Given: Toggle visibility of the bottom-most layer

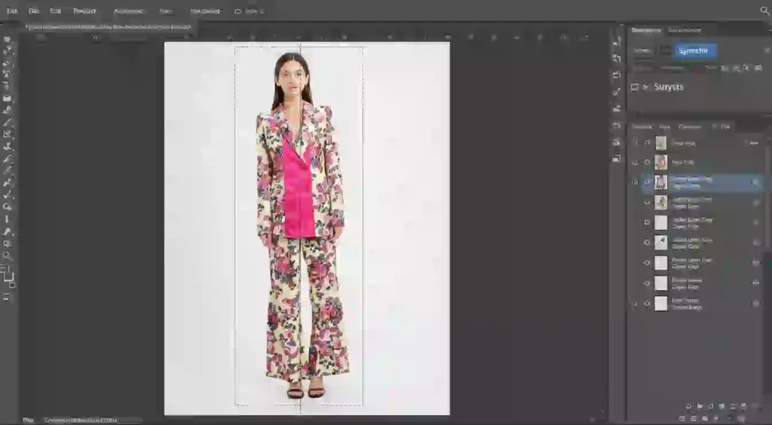Looking at the screenshot, I should [647, 304].
